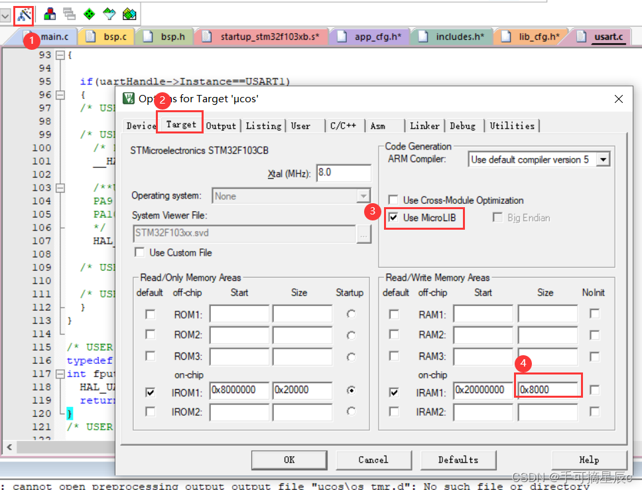Toggle the RAM1 NoInit checkbox

[594, 313]
